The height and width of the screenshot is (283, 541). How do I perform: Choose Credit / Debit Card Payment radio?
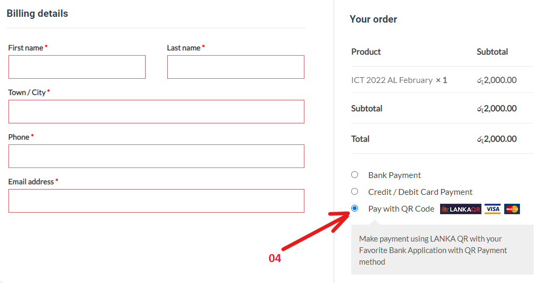coord(355,192)
